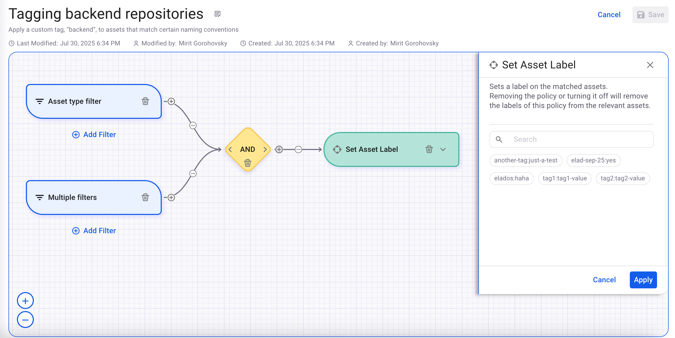Click plus connector after Multiple filters
Screen dimensions: 675x338
pos(171,198)
